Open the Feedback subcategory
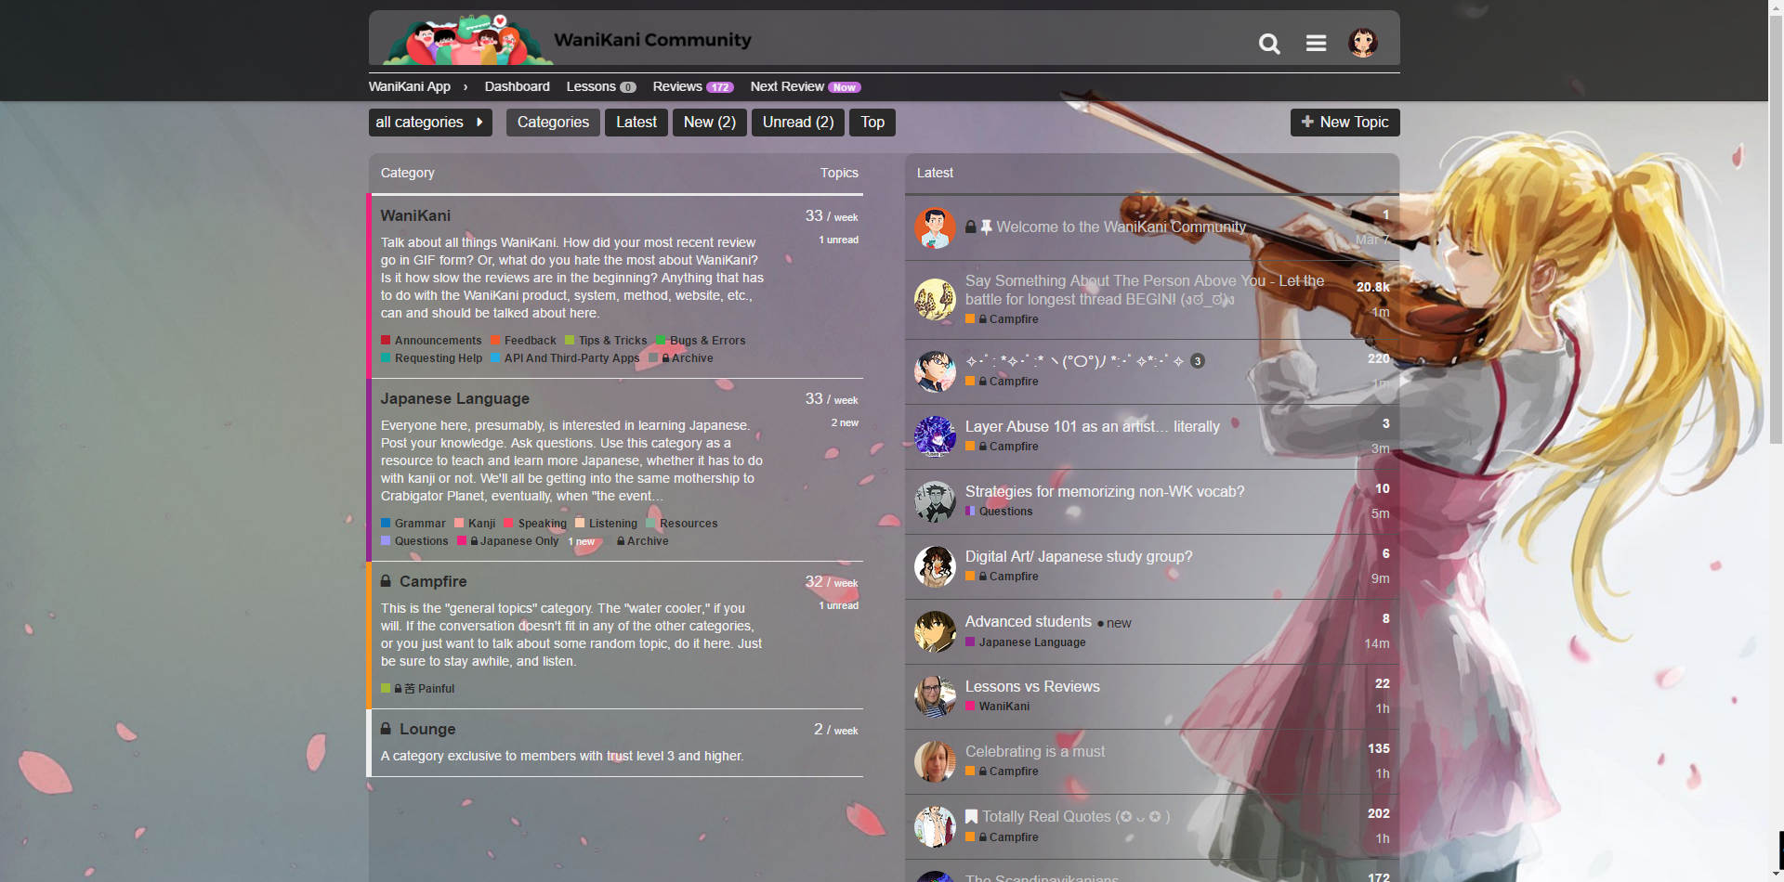 (523, 341)
